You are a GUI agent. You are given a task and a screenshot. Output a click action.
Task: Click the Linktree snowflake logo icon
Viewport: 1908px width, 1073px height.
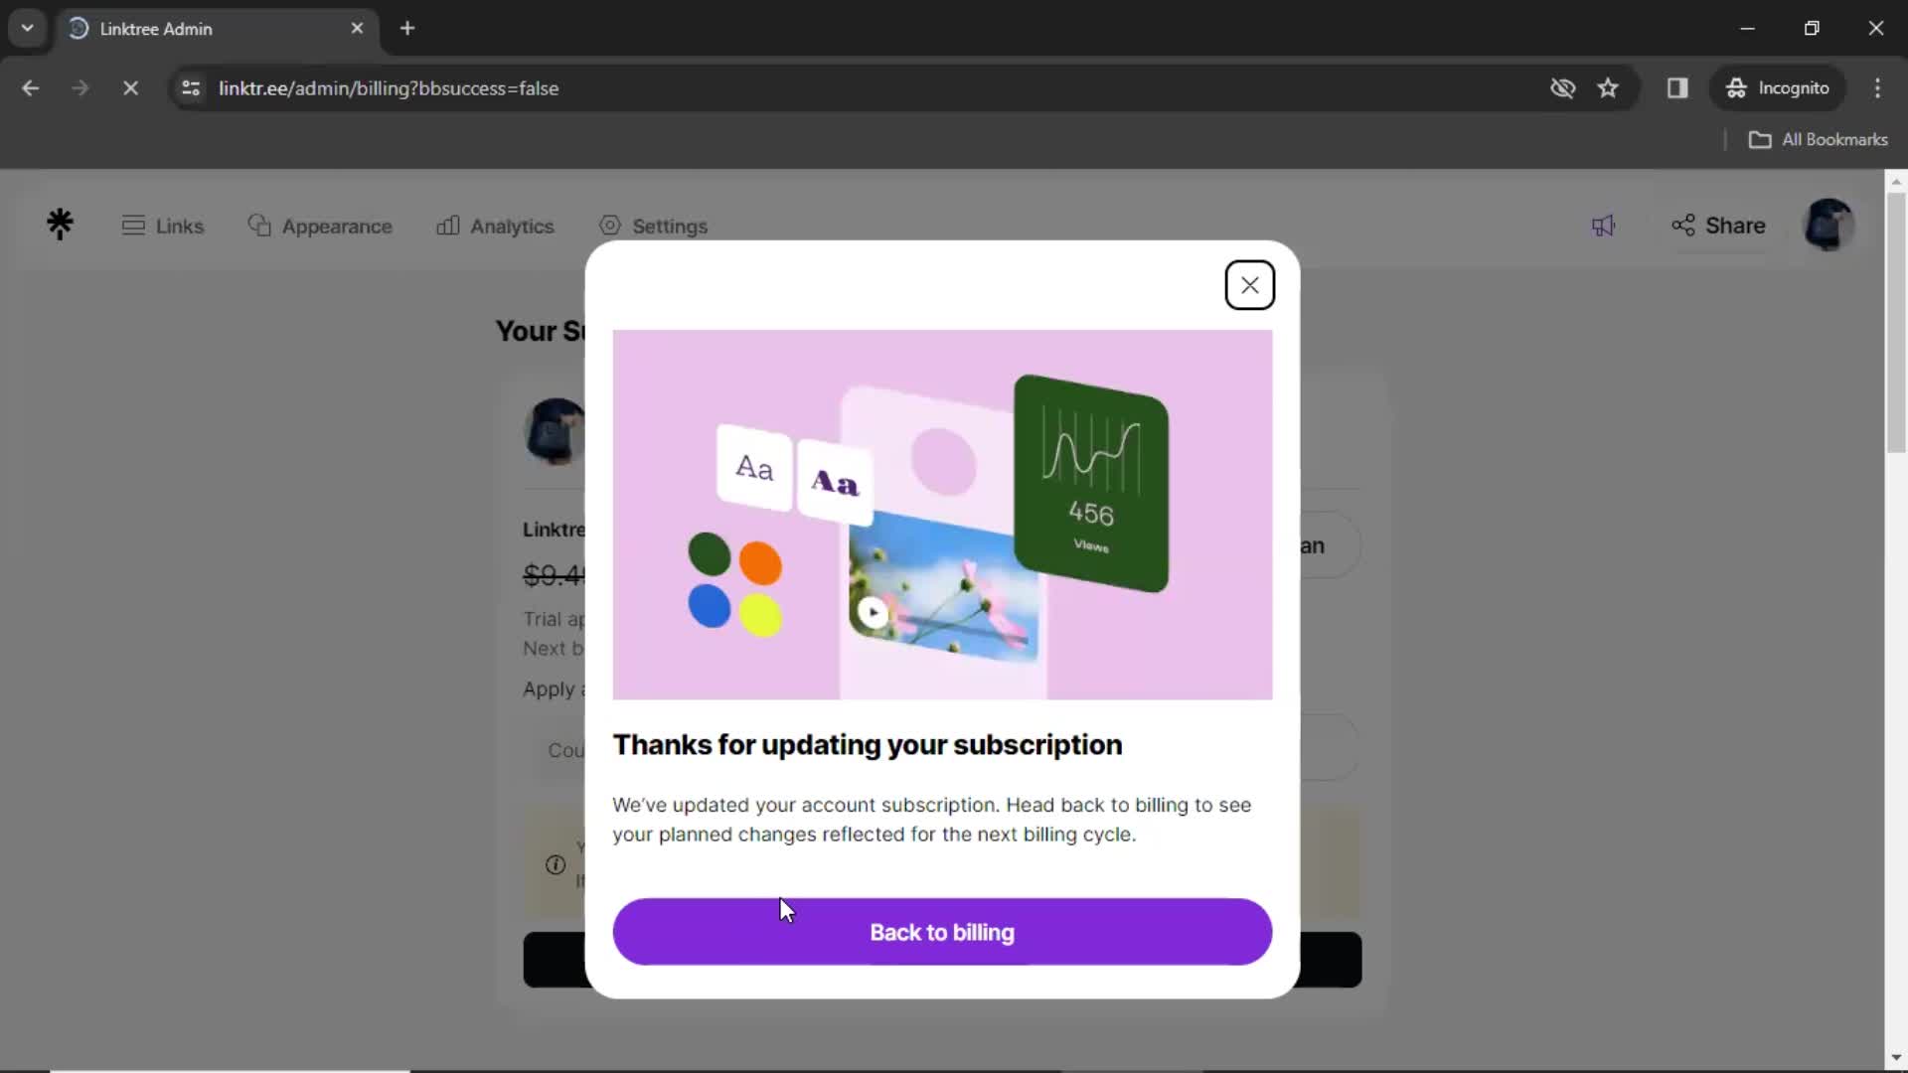click(61, 224)
